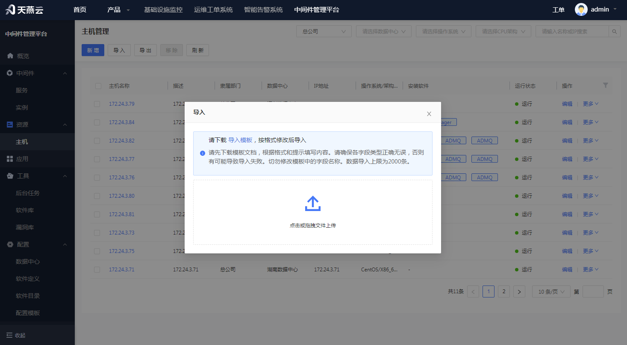This screenshot has width=627, height=345.
Task: Open 漏洞库 in the sidebar
Action: pyautogui.click(x=25, y=227)
